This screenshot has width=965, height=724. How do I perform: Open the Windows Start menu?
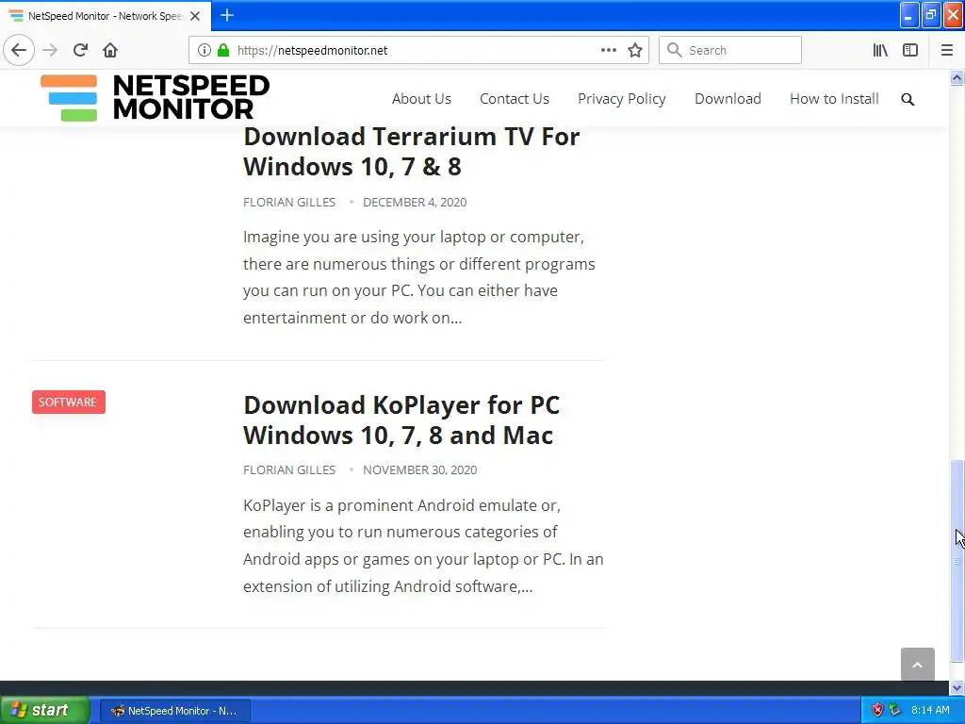click(44, 710)
